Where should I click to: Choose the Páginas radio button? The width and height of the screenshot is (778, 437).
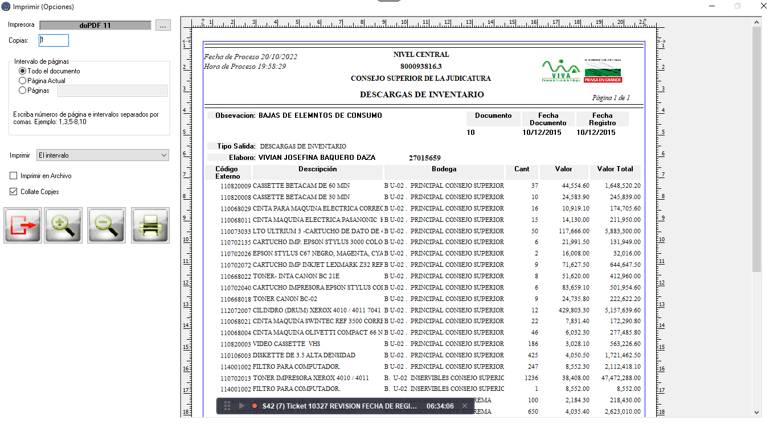[23, 90]
